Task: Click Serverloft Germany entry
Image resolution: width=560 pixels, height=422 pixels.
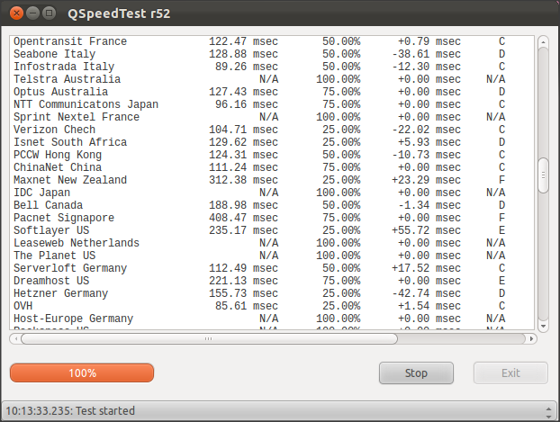Action: pos(271,268)
